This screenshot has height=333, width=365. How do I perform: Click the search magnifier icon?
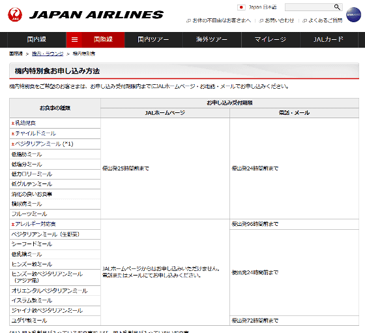point(337,7)
